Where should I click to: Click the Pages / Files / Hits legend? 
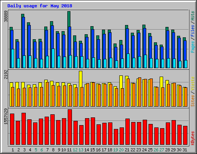pos(193,32)
